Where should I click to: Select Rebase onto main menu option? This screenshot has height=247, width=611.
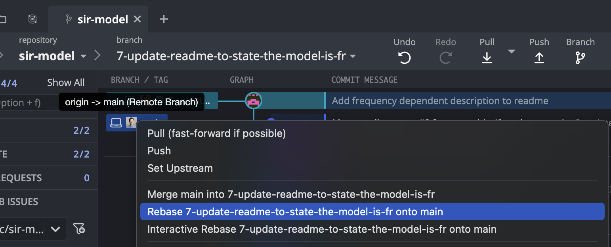coord(295,212)
